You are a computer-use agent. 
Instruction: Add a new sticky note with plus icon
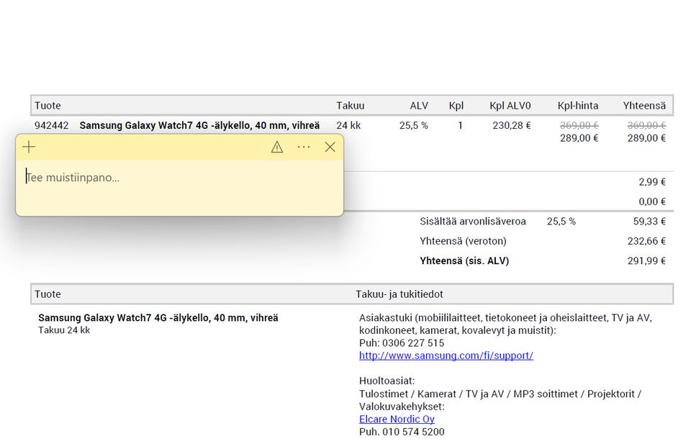tap(29, 147)
